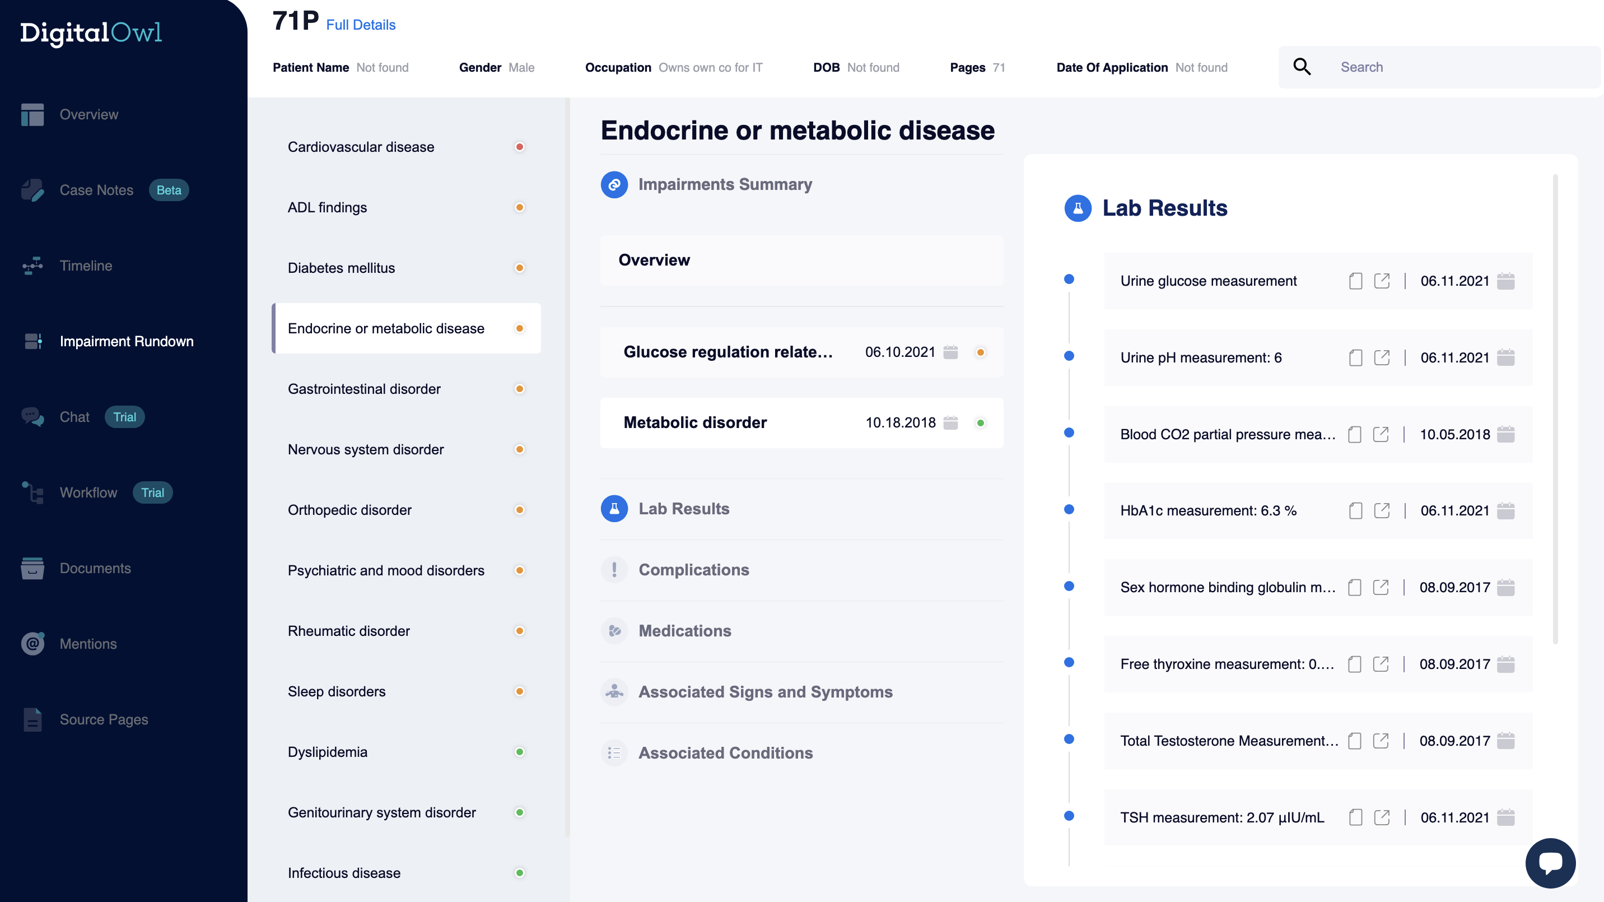Toggle the Cardiovascular disease indicator
Viewport: 1604px width, 902px height.
[521, 147]
